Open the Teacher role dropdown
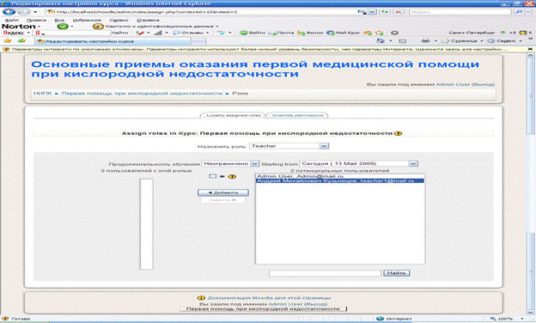Viewport: 536px width, 323px height. tap(289, 146)
